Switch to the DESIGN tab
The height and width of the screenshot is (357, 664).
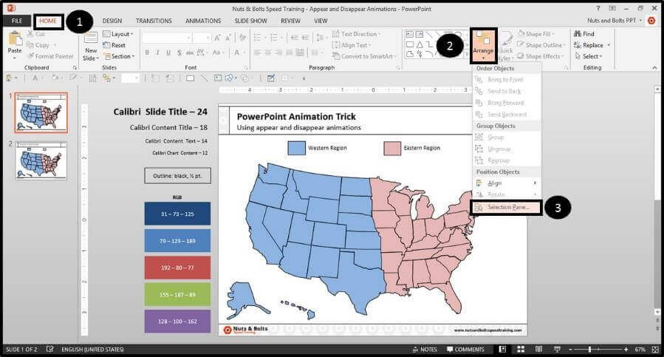(x=112, y=21)
